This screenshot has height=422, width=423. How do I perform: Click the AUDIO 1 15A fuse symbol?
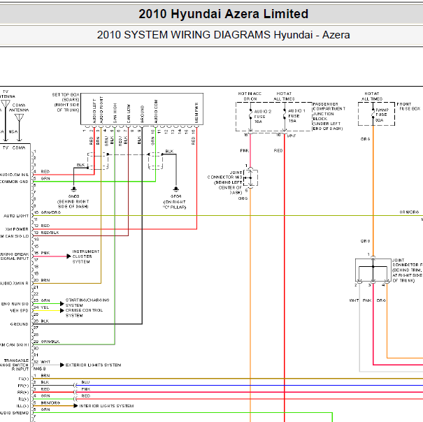coord(285,115)
